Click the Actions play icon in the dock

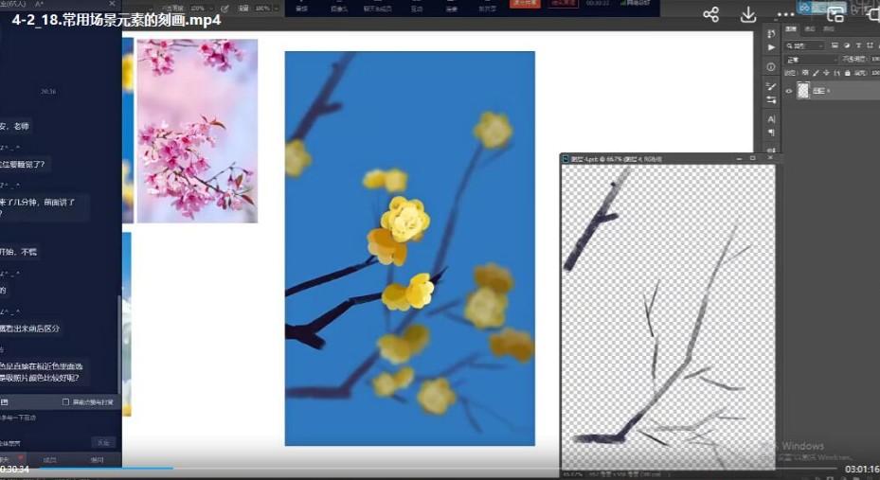click(x=771, y=47)
